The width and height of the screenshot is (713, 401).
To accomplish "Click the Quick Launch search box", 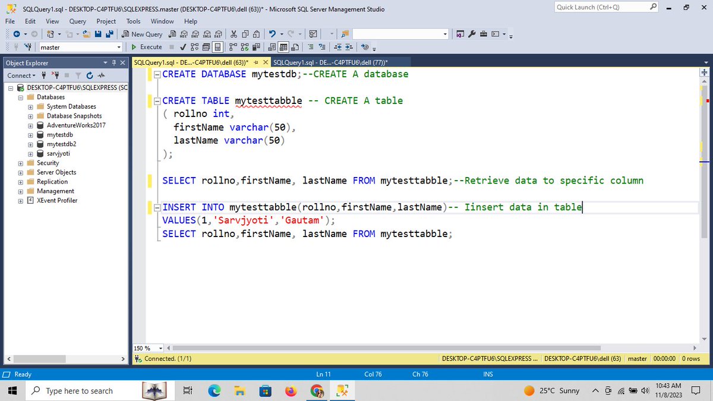I will [x=606, y=7].
